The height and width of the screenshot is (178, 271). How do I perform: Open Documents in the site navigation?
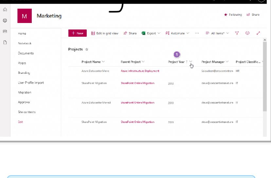click(x=26, y=53)
